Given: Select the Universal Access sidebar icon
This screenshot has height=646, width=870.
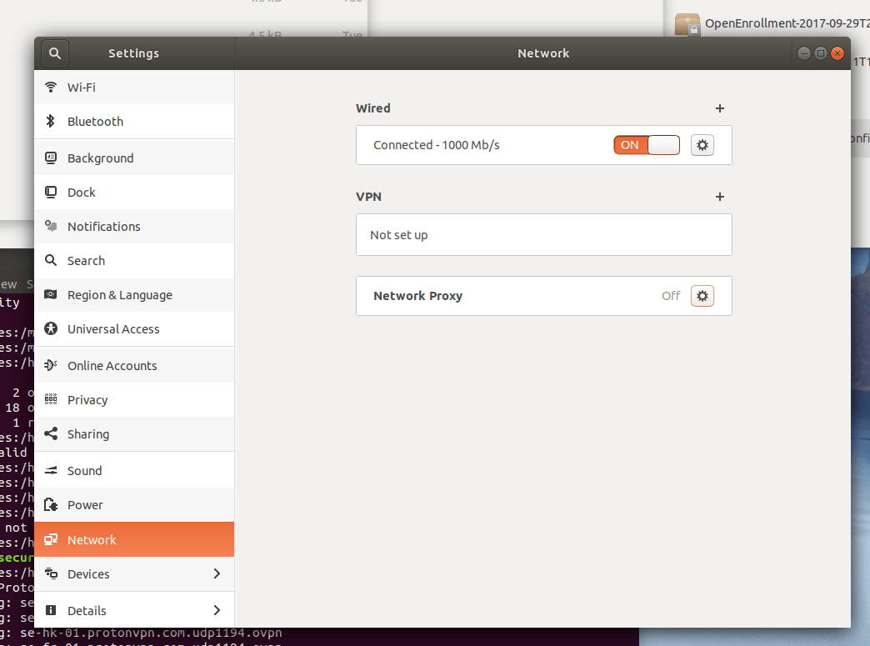Looking at the screenshot, I should 51,328.
